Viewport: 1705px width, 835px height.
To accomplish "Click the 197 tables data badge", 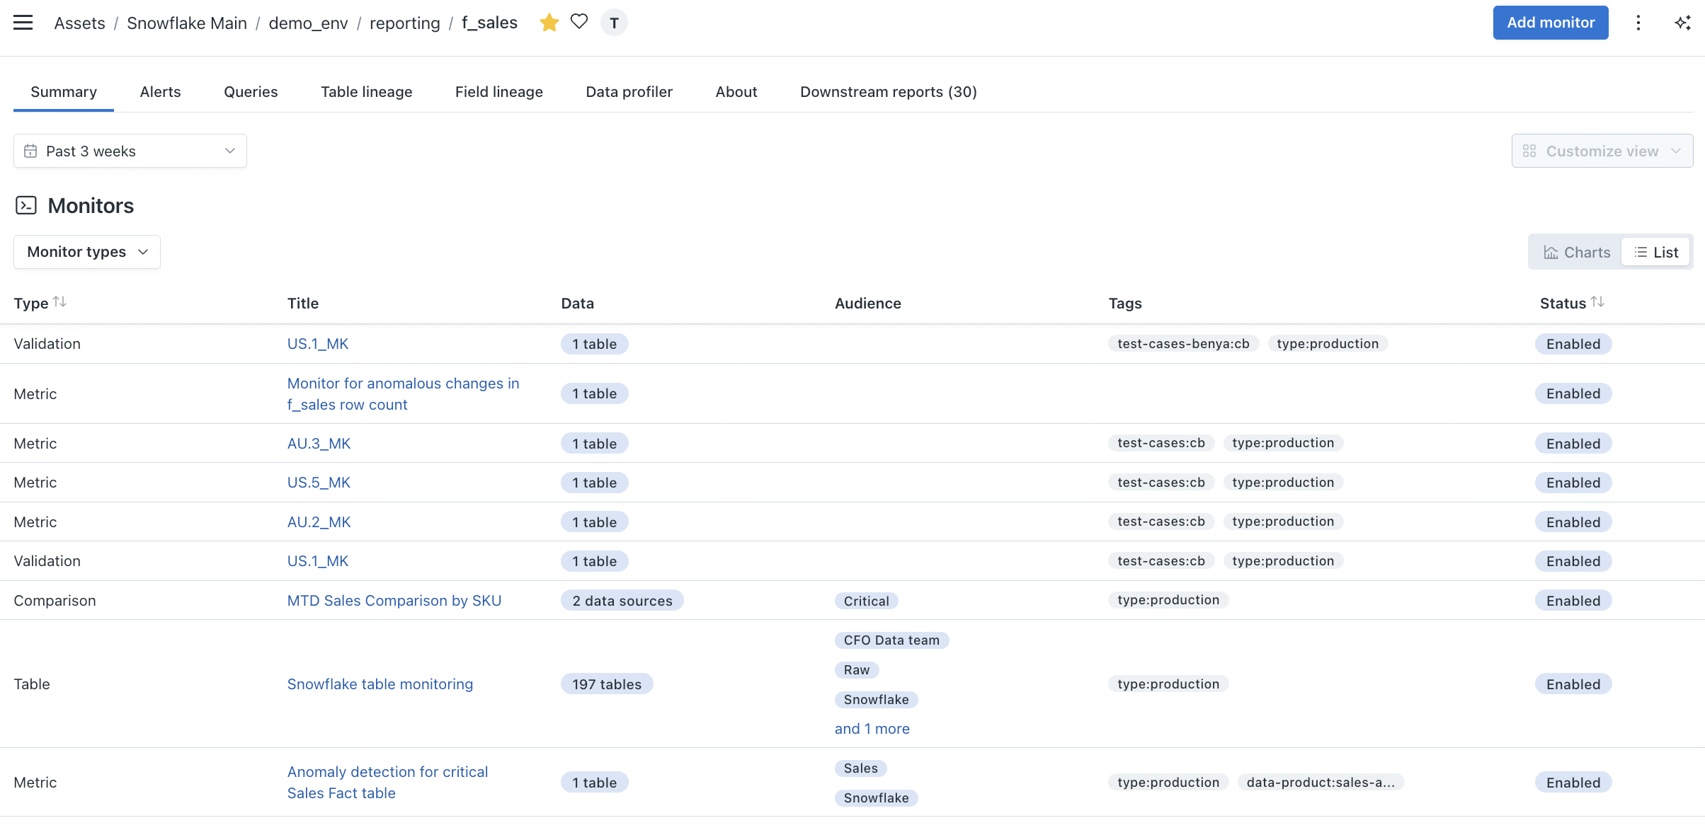I will click(x=607, y=684).
